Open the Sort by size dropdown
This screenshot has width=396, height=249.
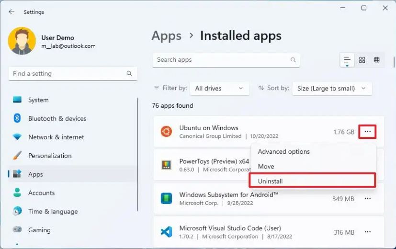[332, 88]
